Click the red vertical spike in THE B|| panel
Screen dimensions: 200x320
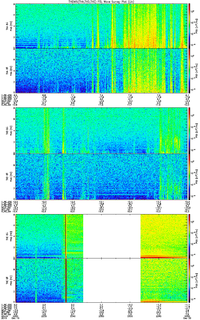pyautogui.click(x=66, y=281)
